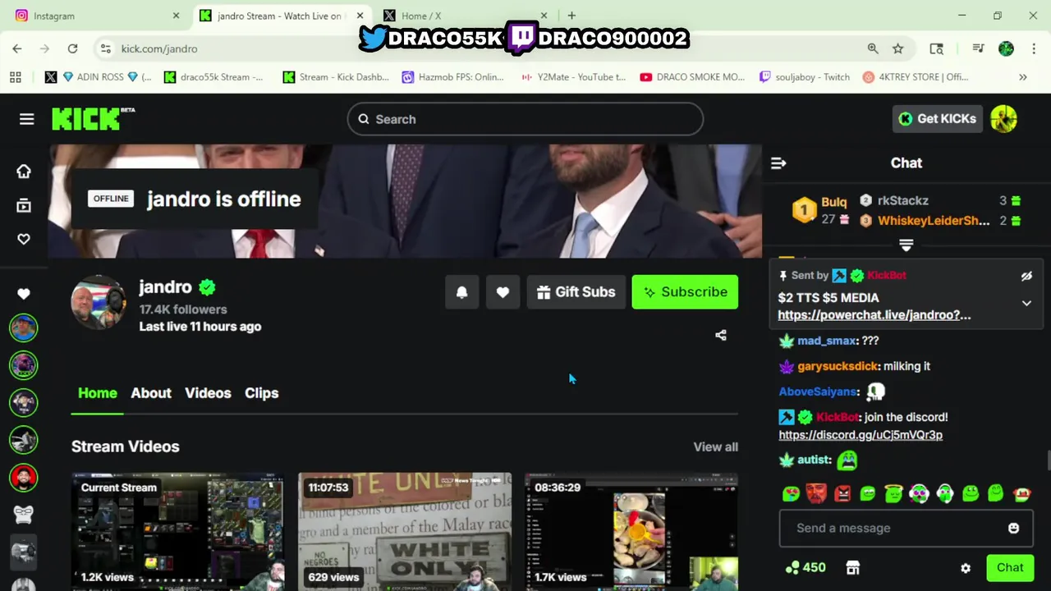This screenshot has width=1051, height=591.
Task: Share jandro's channel via share icon
Action: (721, 335)
